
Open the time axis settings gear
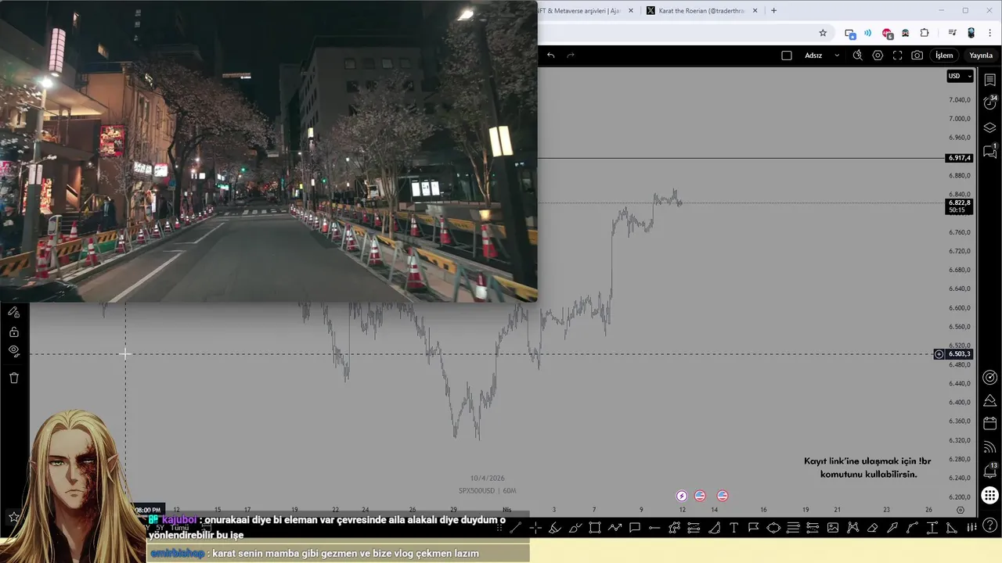[961, 510]
